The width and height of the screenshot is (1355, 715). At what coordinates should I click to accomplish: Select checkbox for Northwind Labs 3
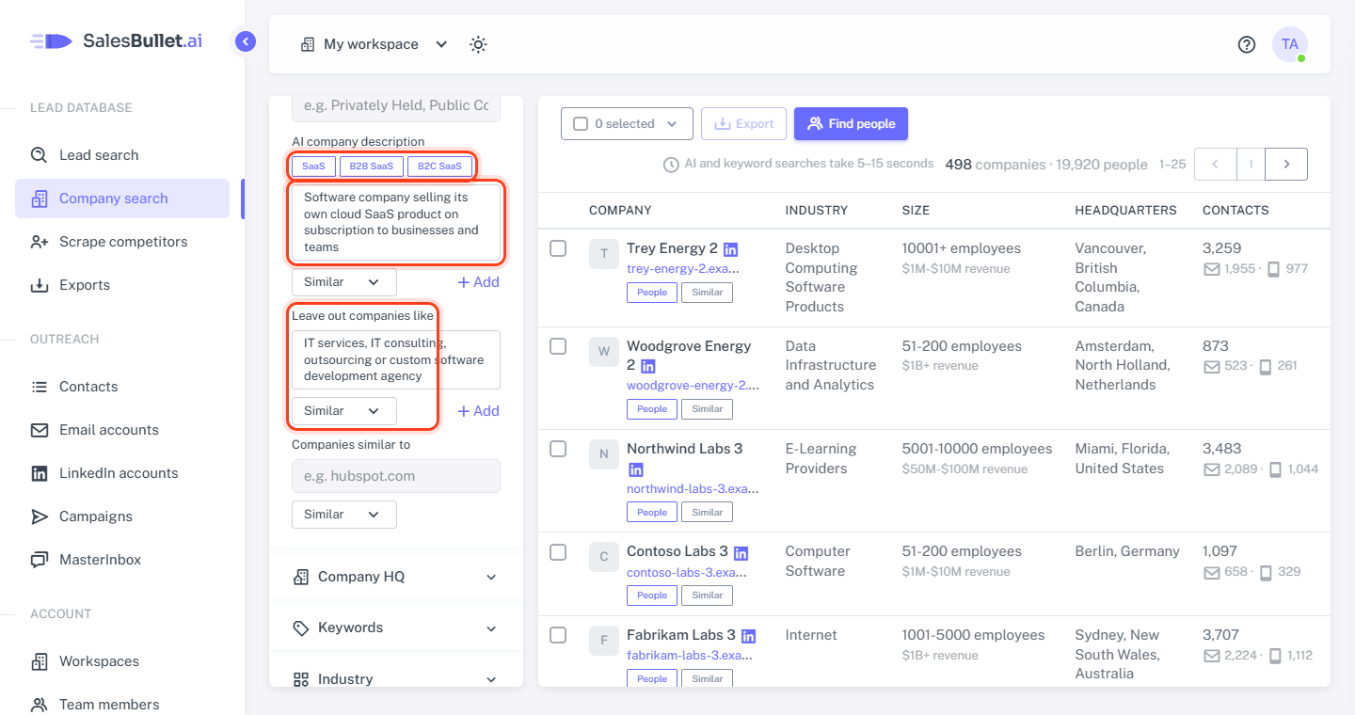(x=558, y=449)
